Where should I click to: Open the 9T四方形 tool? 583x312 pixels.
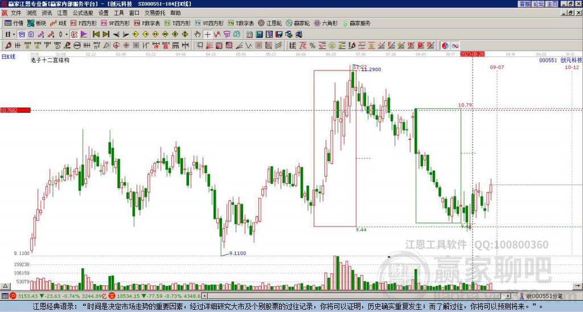210,23
